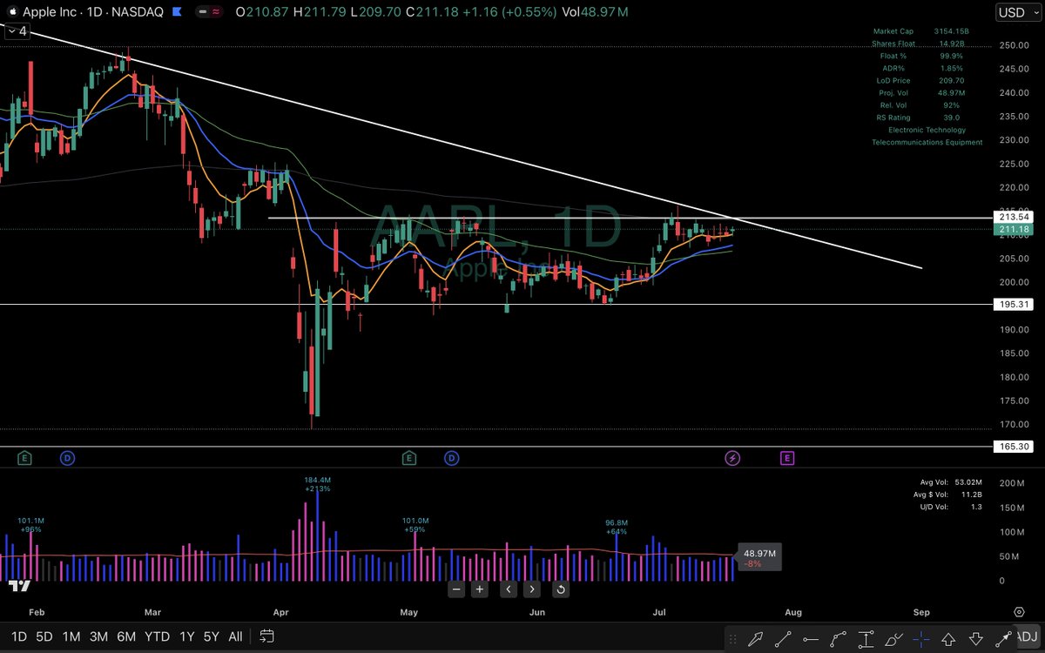The width and height of the screenshot is (1045, 653).
Task: Open the February dividend D marker
Action: coord(67,457)
